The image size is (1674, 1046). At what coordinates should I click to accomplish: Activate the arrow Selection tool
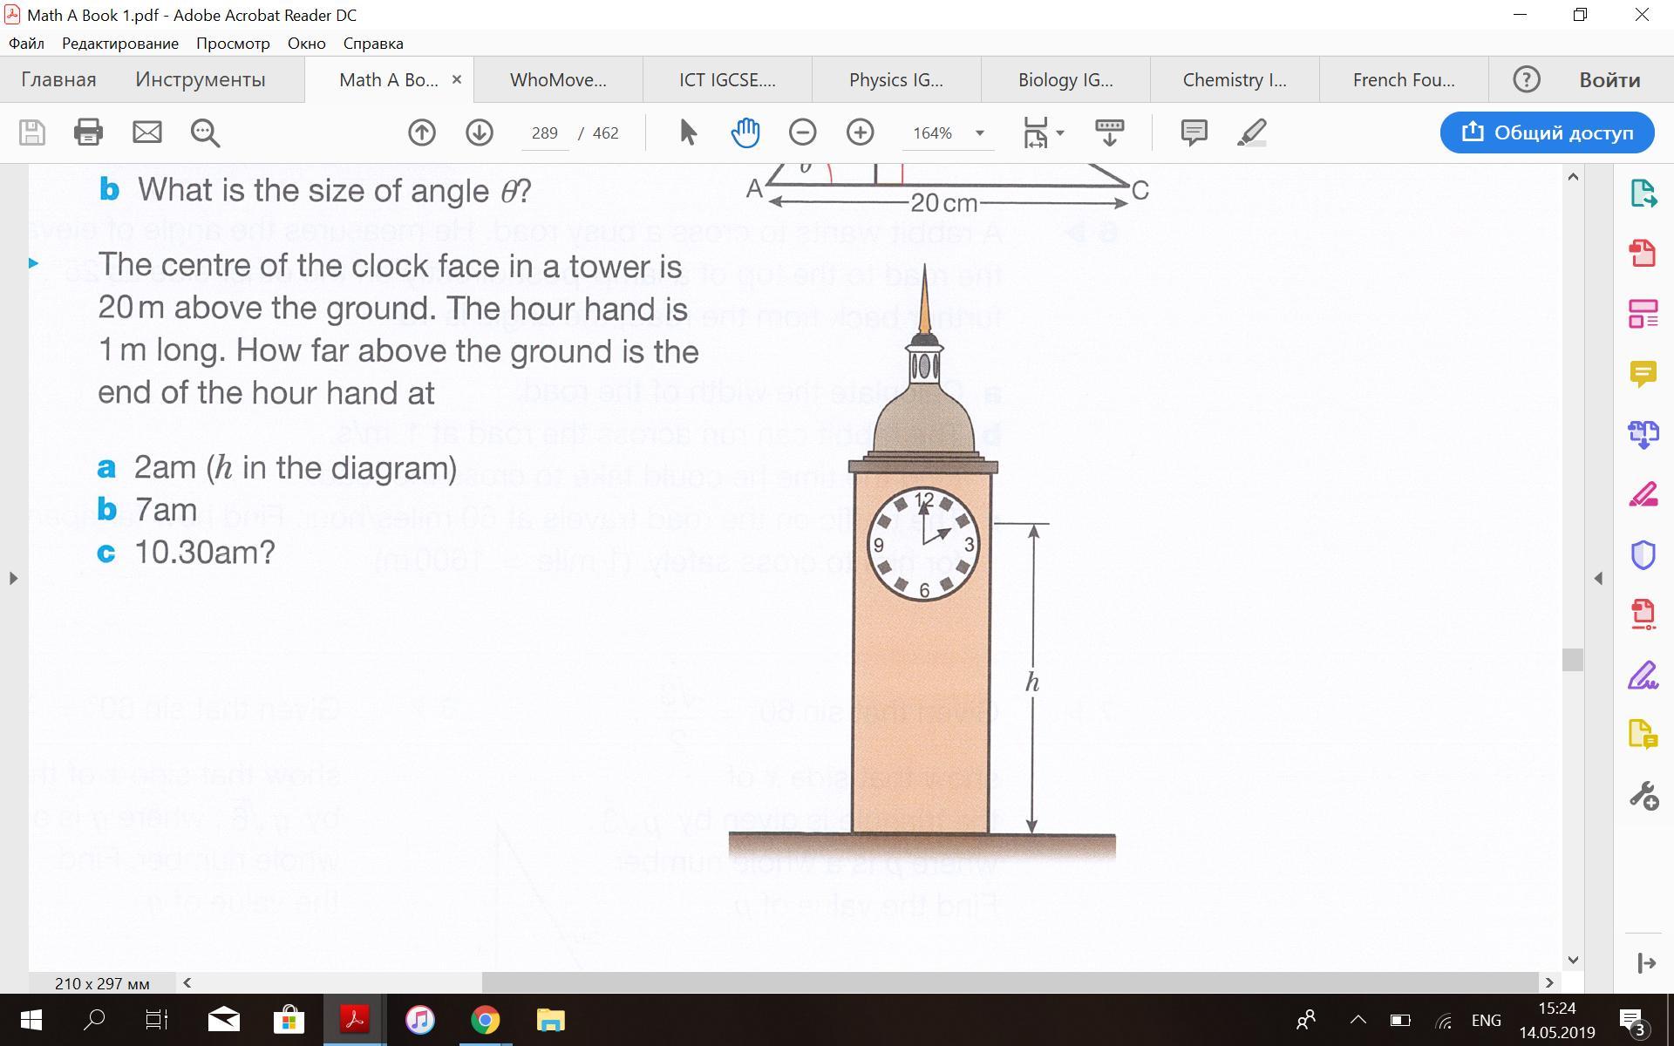[x=688, y=132]
